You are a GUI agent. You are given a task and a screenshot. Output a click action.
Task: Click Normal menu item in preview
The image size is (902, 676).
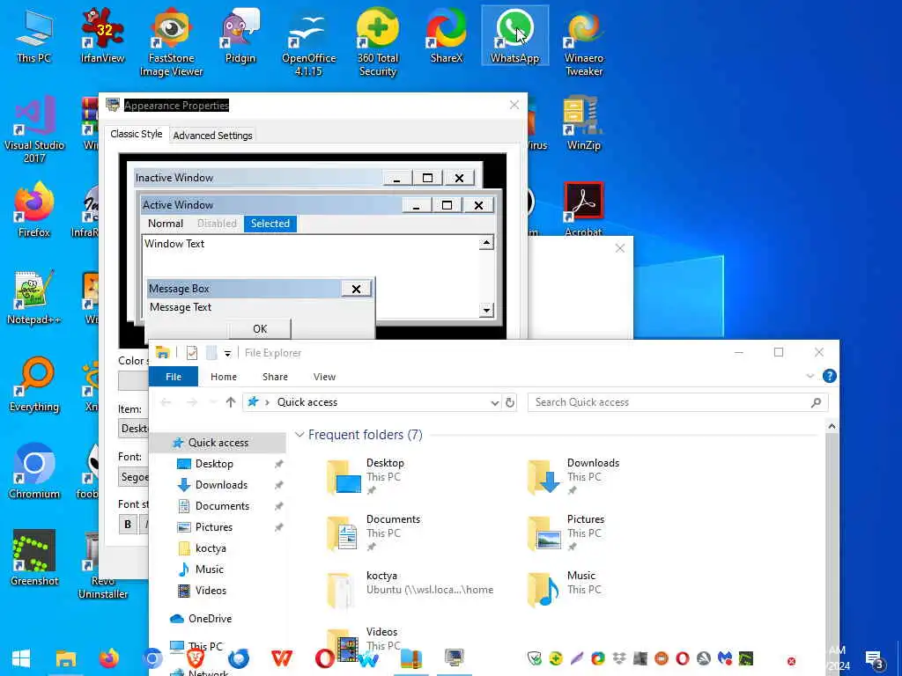tap(165, 224)
